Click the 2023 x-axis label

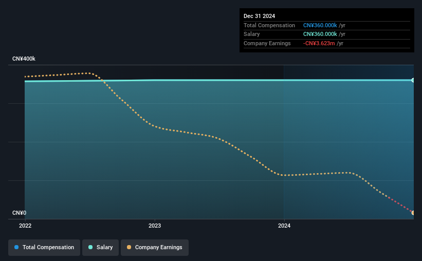pos(155,226)
